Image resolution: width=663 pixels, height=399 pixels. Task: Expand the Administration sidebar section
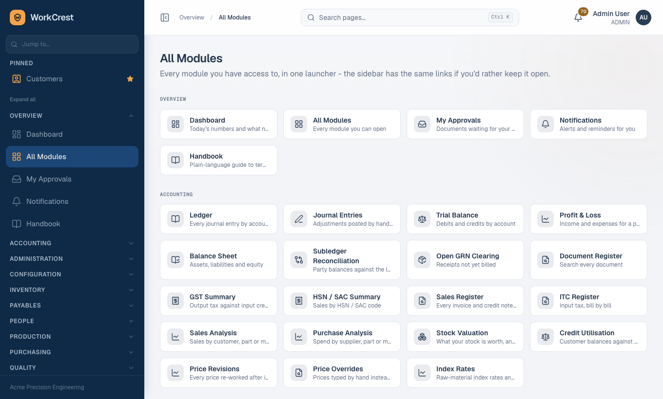pos(72,259)
